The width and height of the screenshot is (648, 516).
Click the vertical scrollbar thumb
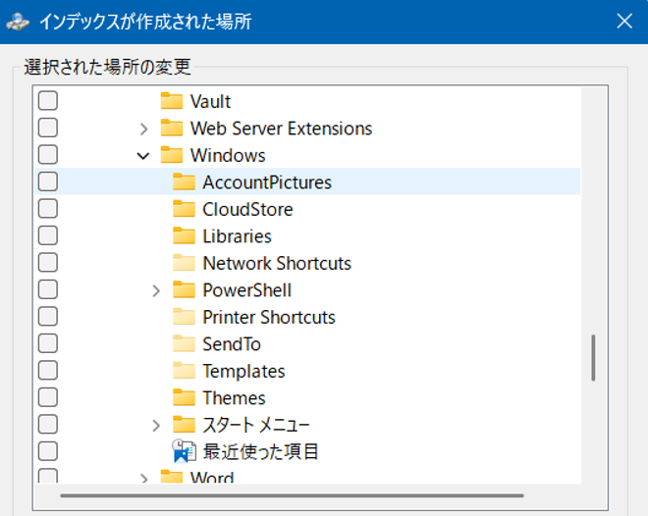click(593, 358)
